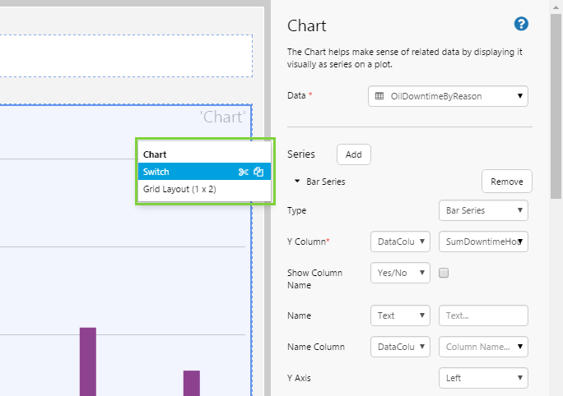Image resolution: width=563 pixels, height=396 pixels.
Task: Click the Remove series button
Action: [506, 182]
